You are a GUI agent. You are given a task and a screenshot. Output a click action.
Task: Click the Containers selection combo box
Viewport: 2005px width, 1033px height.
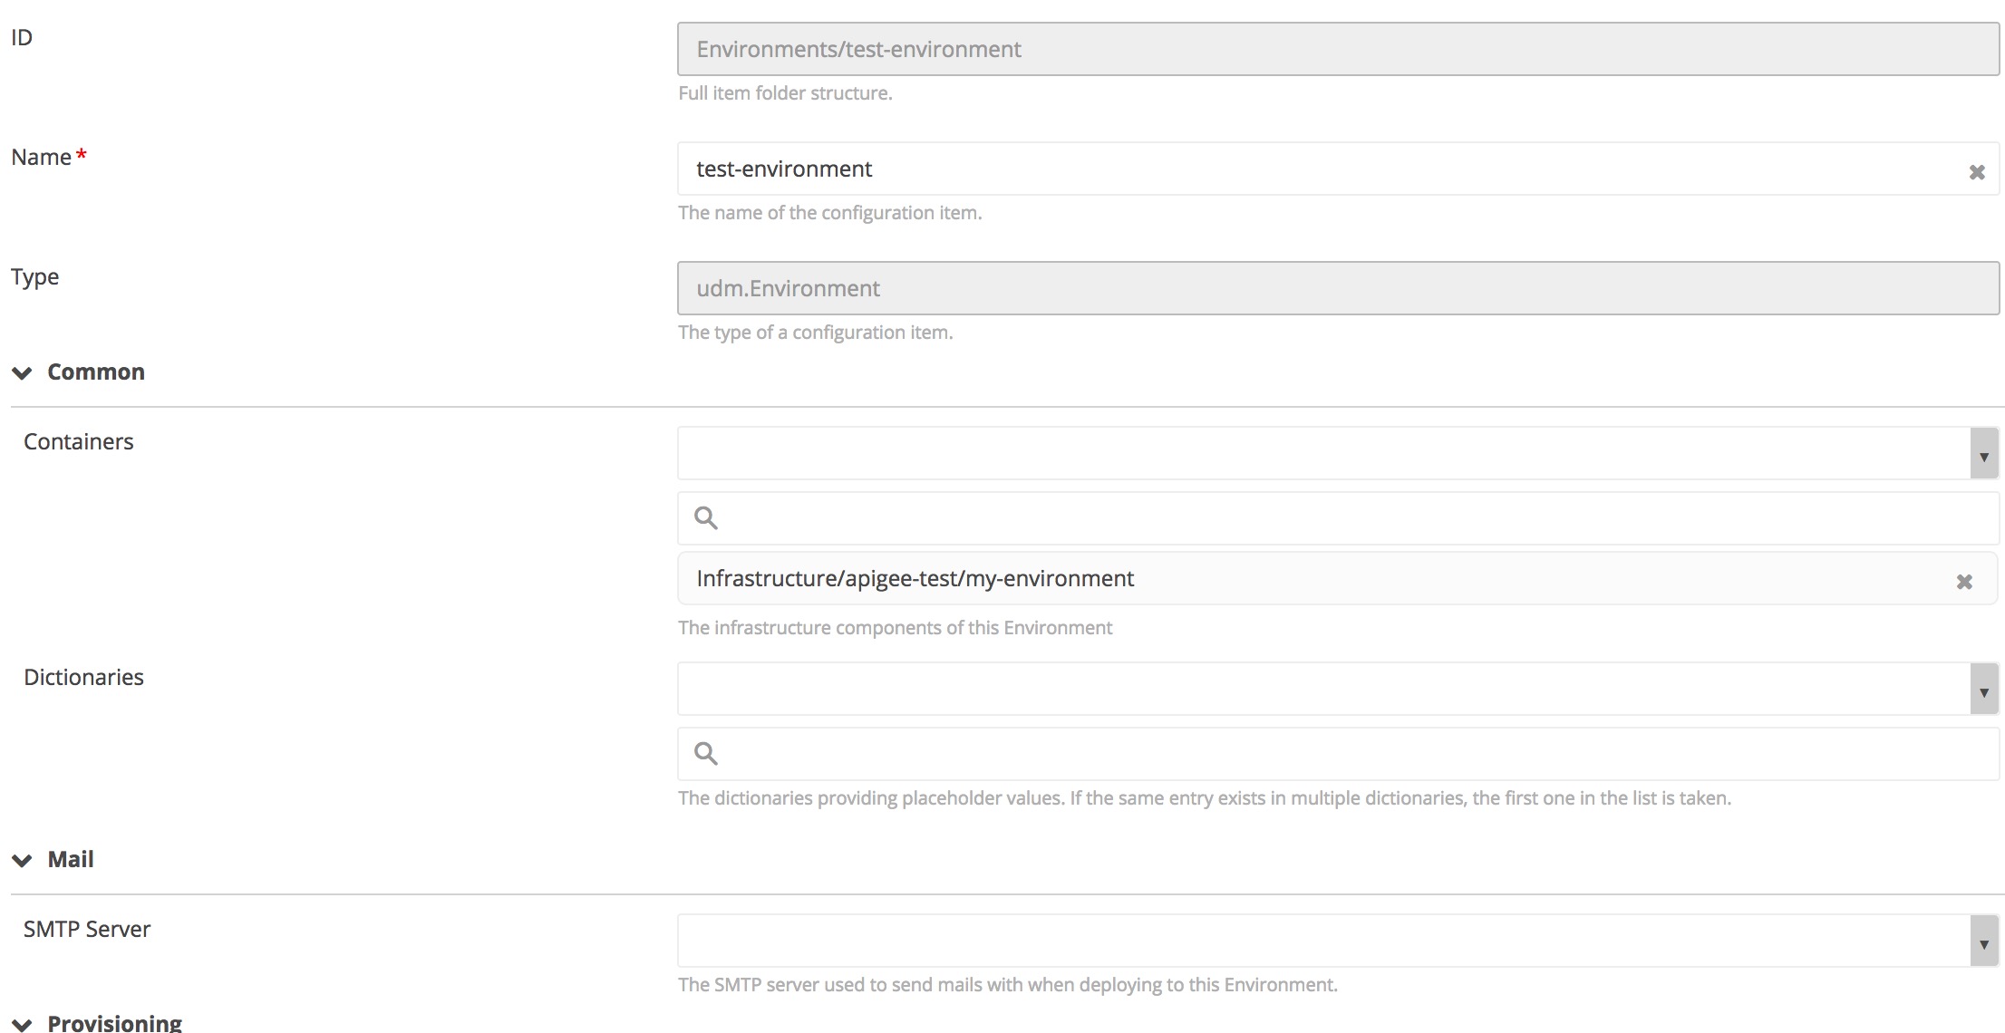coord(1323,454)
